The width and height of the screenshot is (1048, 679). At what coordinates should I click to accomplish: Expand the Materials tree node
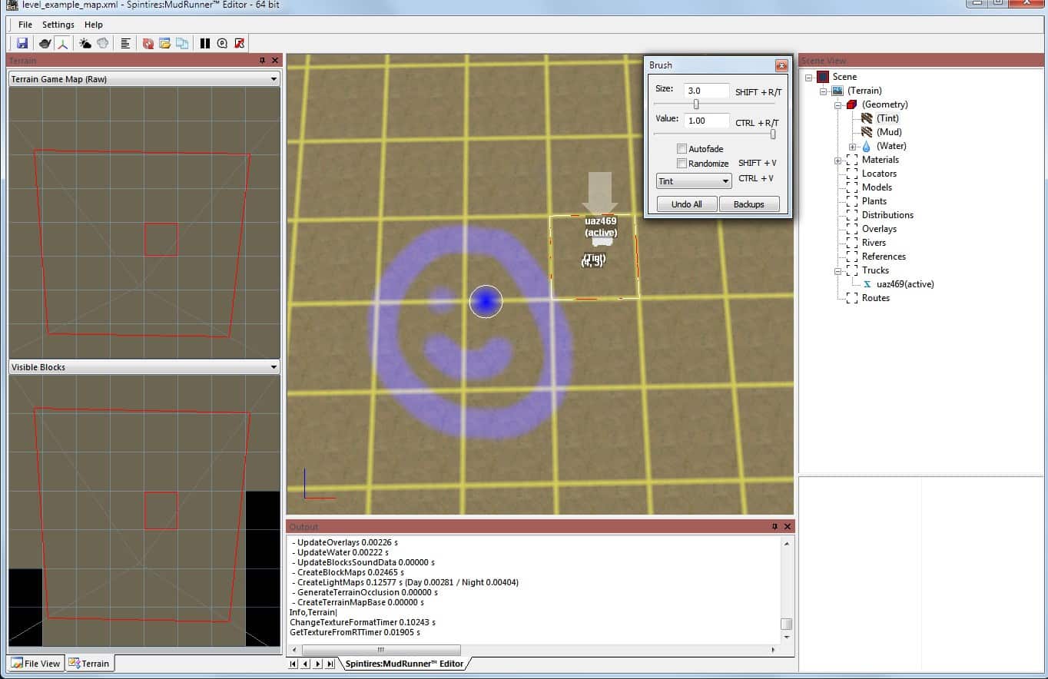pyautogui.click(x=837, y=161)
